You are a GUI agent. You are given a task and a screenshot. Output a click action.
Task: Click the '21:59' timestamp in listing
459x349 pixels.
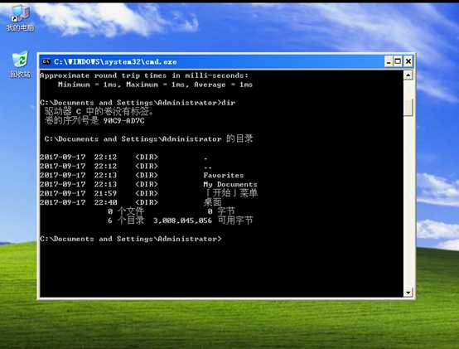click(105, 193)
